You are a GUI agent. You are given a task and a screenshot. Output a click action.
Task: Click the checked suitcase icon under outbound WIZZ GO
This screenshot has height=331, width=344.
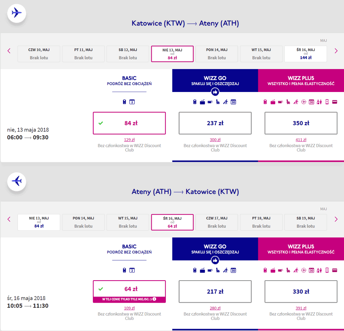202,102
